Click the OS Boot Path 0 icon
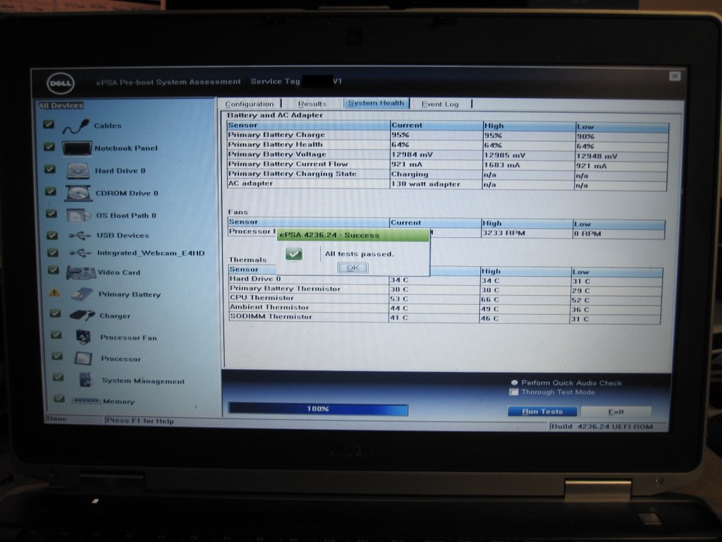 (x=78, y=215)
